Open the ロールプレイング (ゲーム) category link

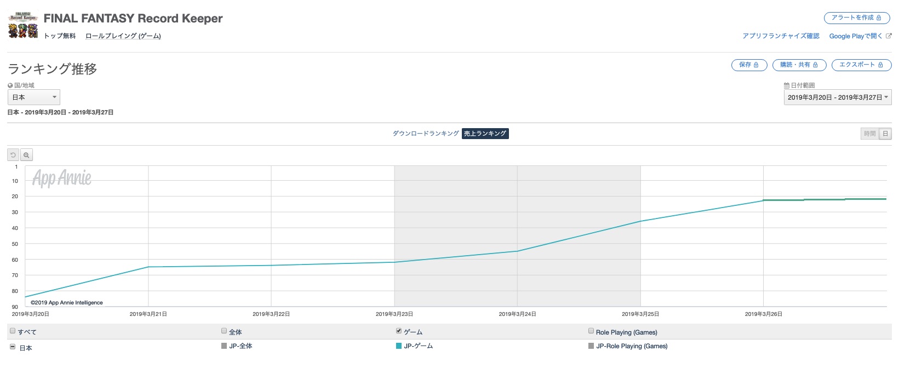123,36
